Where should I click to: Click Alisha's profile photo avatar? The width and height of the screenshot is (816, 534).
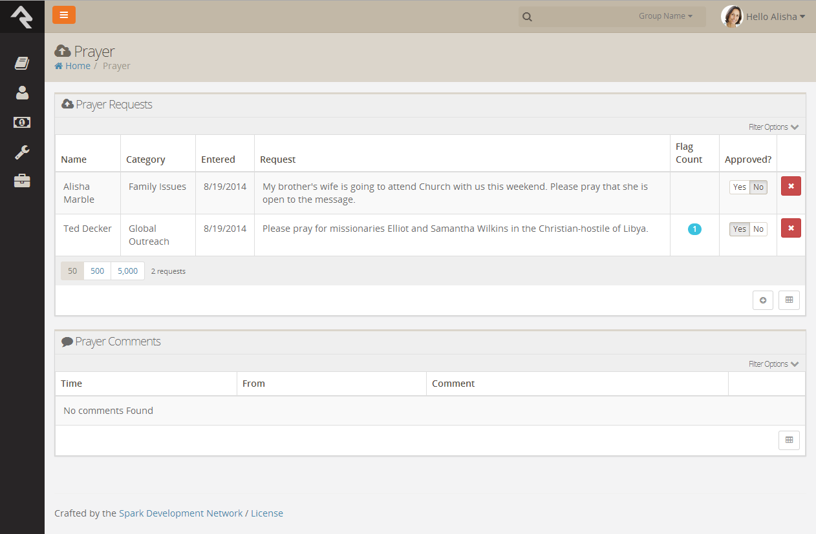[732, 16]
